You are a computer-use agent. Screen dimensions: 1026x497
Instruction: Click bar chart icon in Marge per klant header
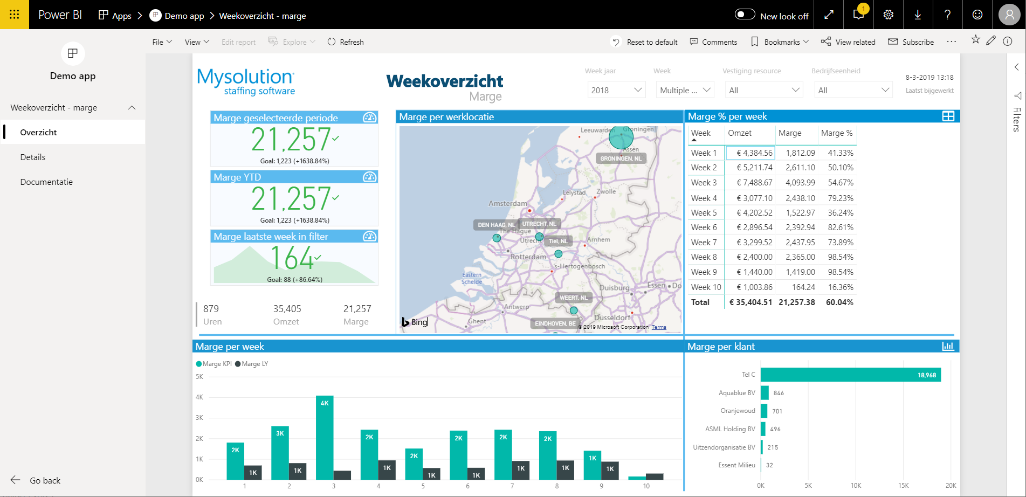click(x=948, y=347)
